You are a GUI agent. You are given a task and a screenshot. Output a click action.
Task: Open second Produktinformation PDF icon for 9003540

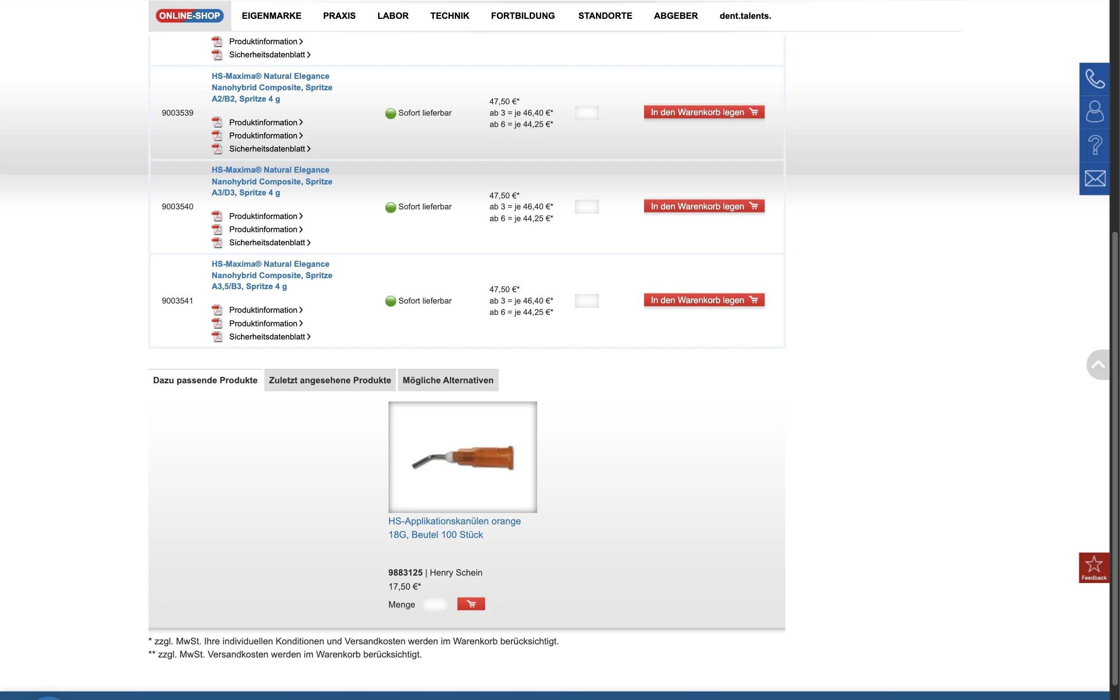coord(217,229)
